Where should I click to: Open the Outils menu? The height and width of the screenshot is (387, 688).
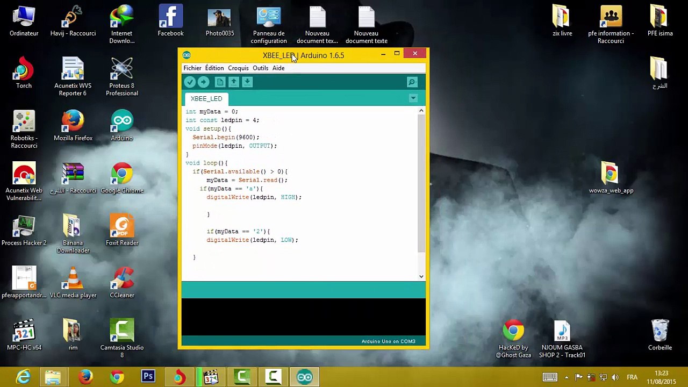(x=260, y=68)
